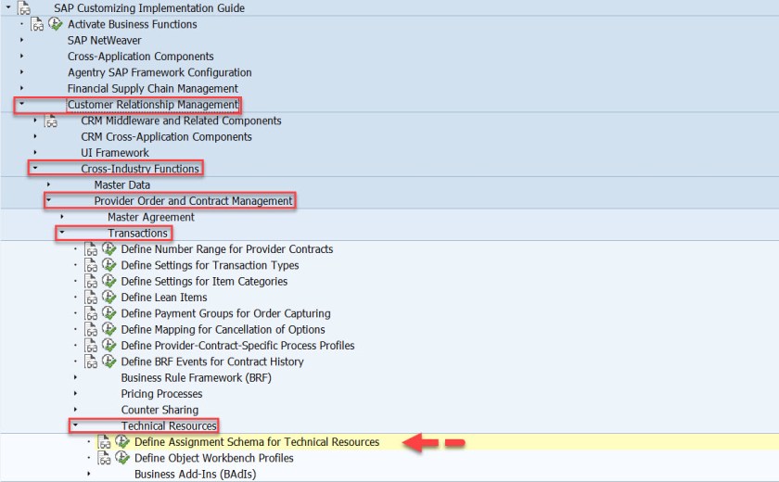Execute Define Mapping for Cancellation of Options
Image resolution: width=779 pixels, height=482 pixels.
point(109,329)
